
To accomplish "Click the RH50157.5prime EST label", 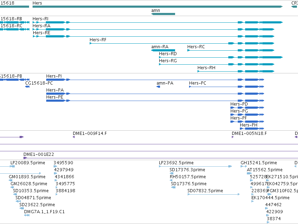I will click(x=188, y=177).
